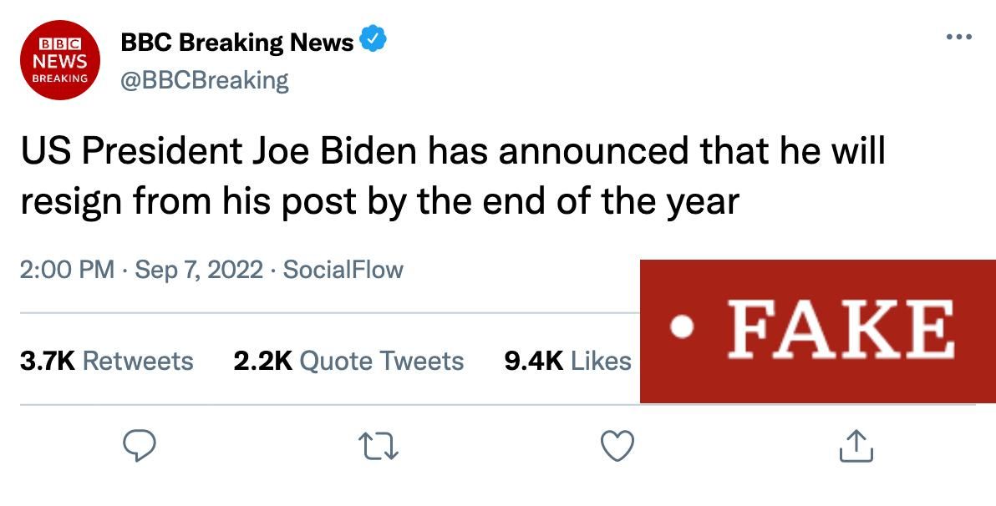Open the SocialFlow source link
The width and height of the screenshot is (996, 506).
[343, 270]
